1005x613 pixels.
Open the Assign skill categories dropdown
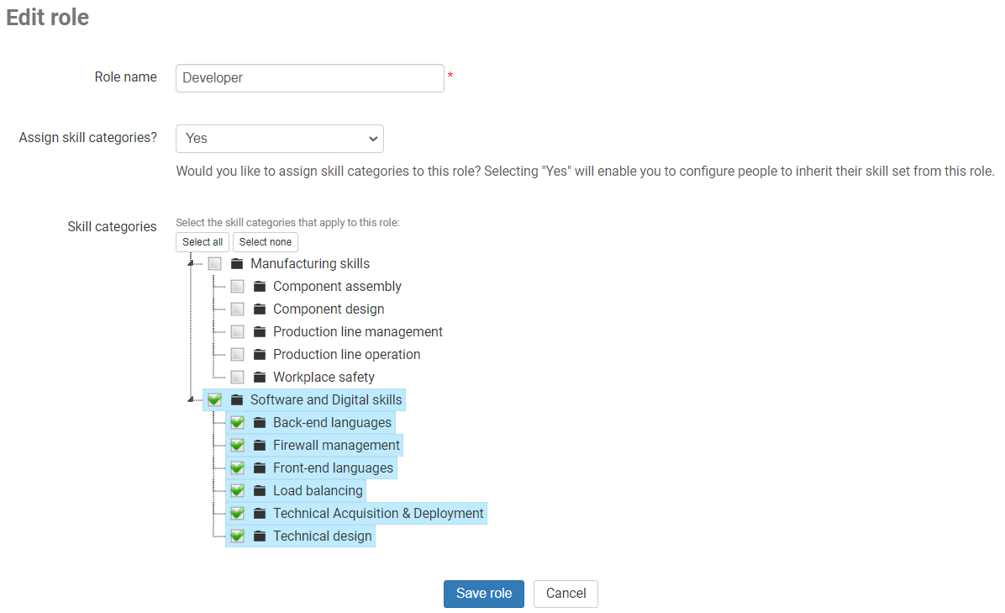[x=279, y=139]
